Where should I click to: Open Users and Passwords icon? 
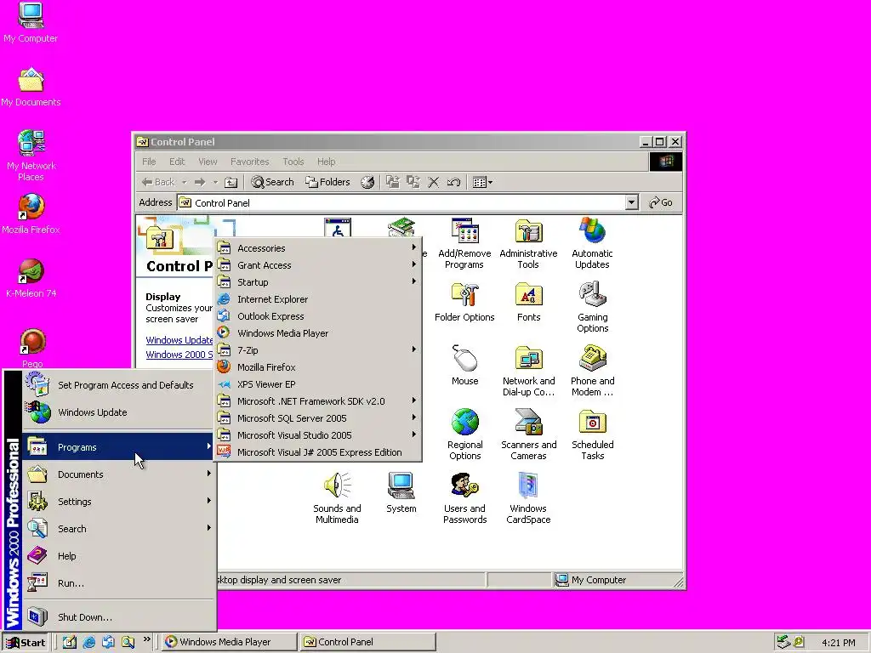(464, 498)
